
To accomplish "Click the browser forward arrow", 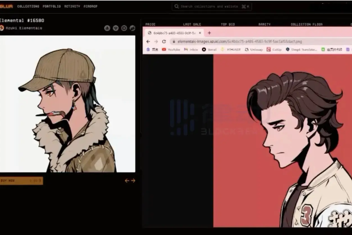I will (x=156, y=42).
